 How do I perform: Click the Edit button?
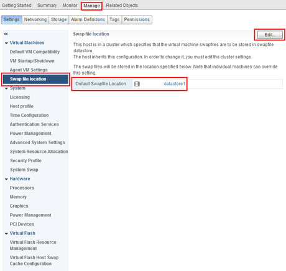[x=270, y=35]
